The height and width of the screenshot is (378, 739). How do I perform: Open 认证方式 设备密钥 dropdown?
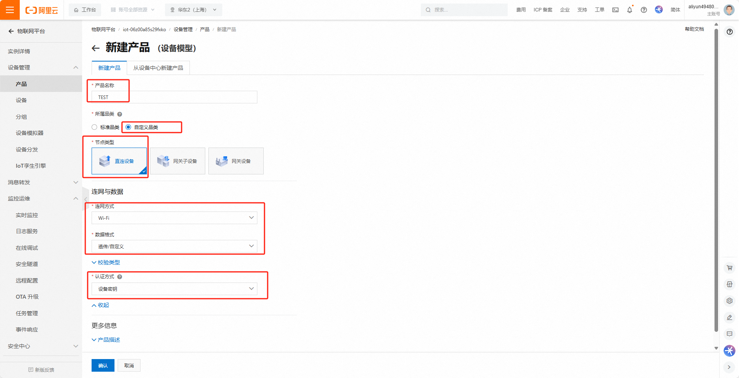[174, 289]
